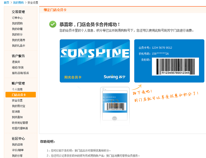Click the phone illustration with barcode
Viewport: 206px width, 158px height.
tap(115, 106)
